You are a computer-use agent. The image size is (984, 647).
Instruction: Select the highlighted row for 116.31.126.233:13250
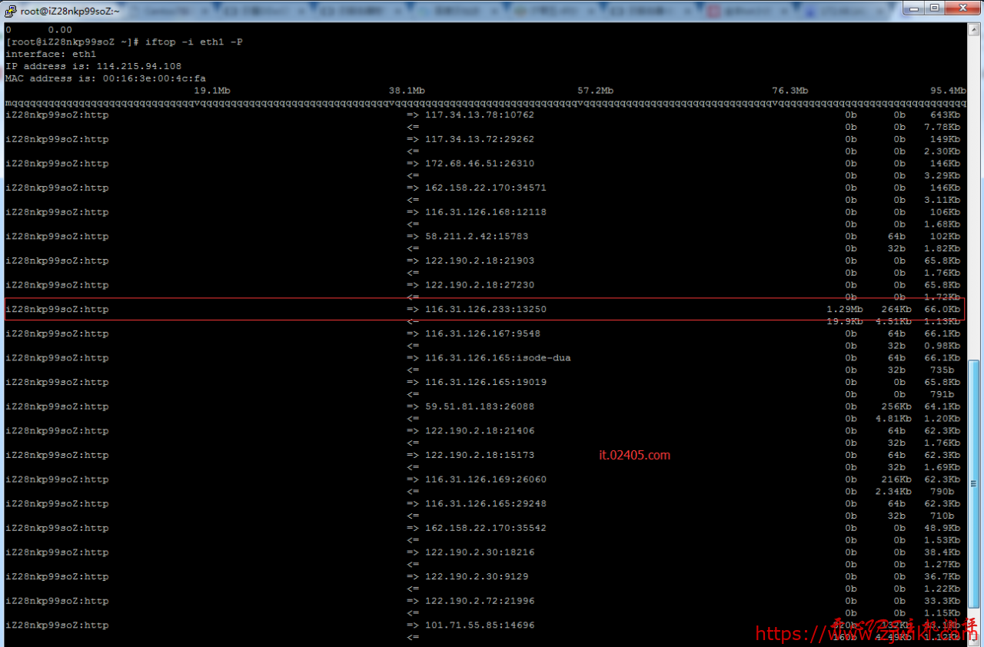click(484, 309)
